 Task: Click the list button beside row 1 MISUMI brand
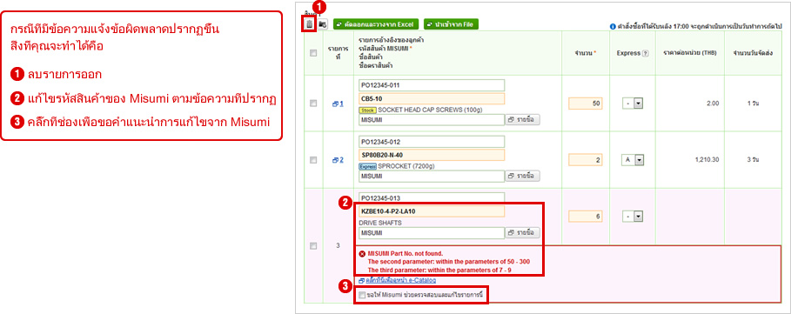523,120
